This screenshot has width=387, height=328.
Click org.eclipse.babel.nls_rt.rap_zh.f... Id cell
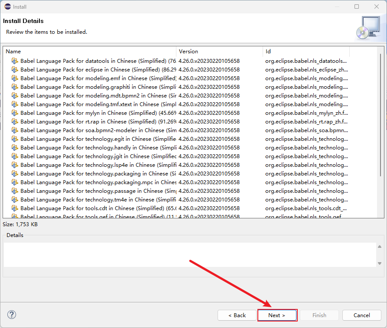click(306, 122)
